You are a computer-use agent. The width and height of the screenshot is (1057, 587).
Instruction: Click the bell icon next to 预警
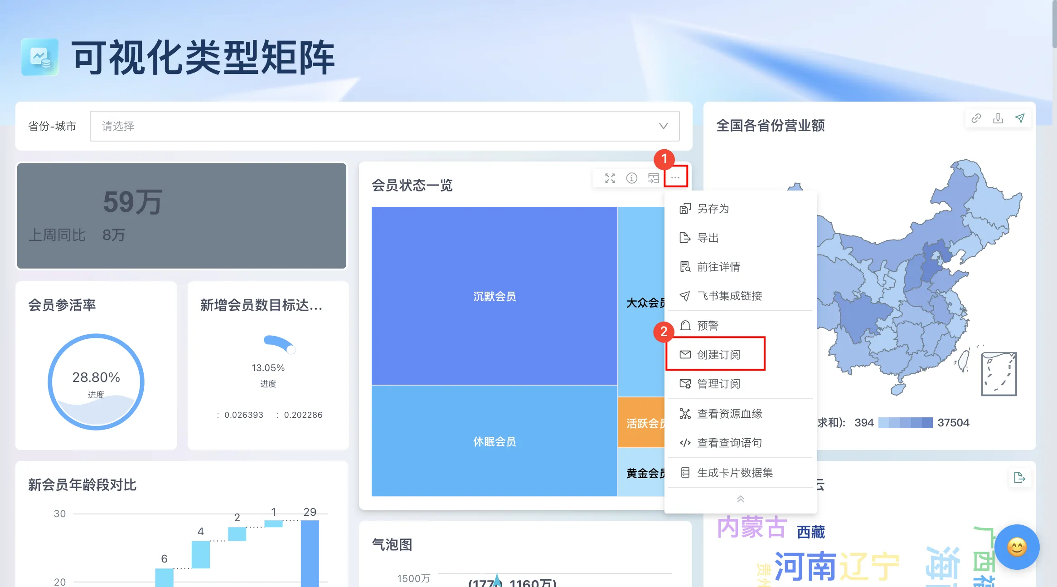point(684,325)
